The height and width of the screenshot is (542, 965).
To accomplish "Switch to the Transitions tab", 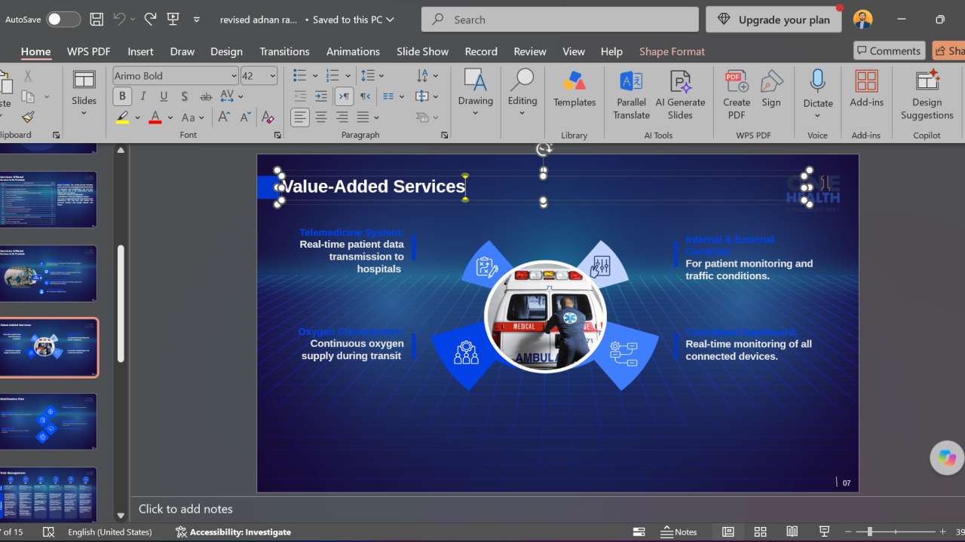I will tap(284, 51).
